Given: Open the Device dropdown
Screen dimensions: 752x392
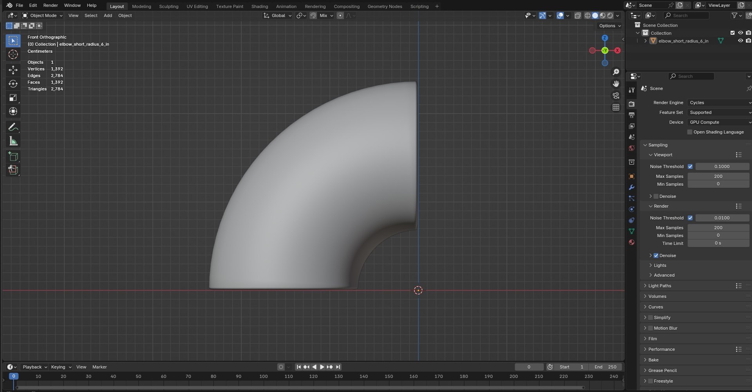Looking at the screenshot, I should tap(719, 122).
